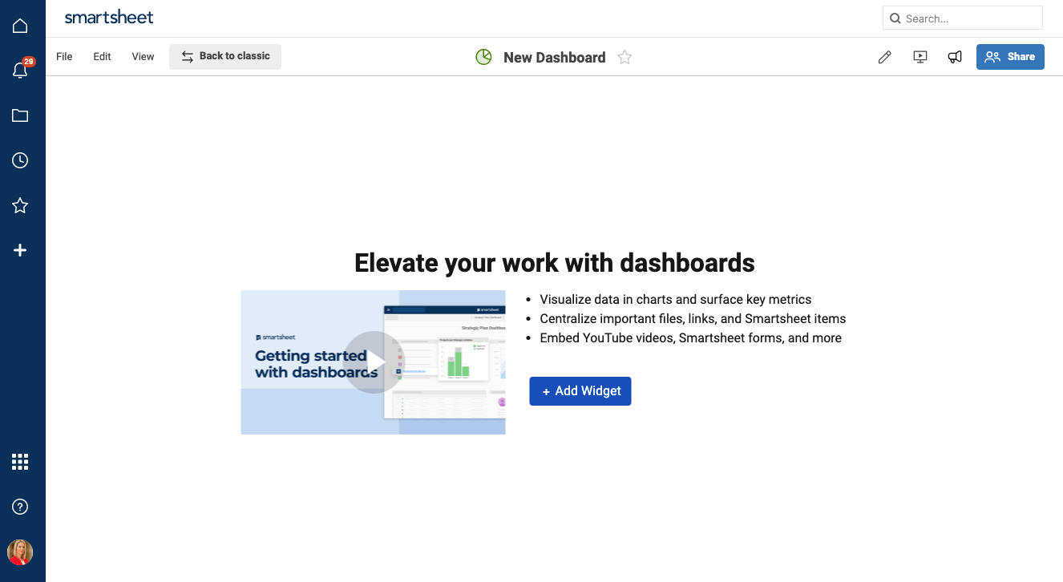The height and width of the screenshot is (582, 1063).
Task: Show Recents via clock icon
Action: (x=20, y=160)
